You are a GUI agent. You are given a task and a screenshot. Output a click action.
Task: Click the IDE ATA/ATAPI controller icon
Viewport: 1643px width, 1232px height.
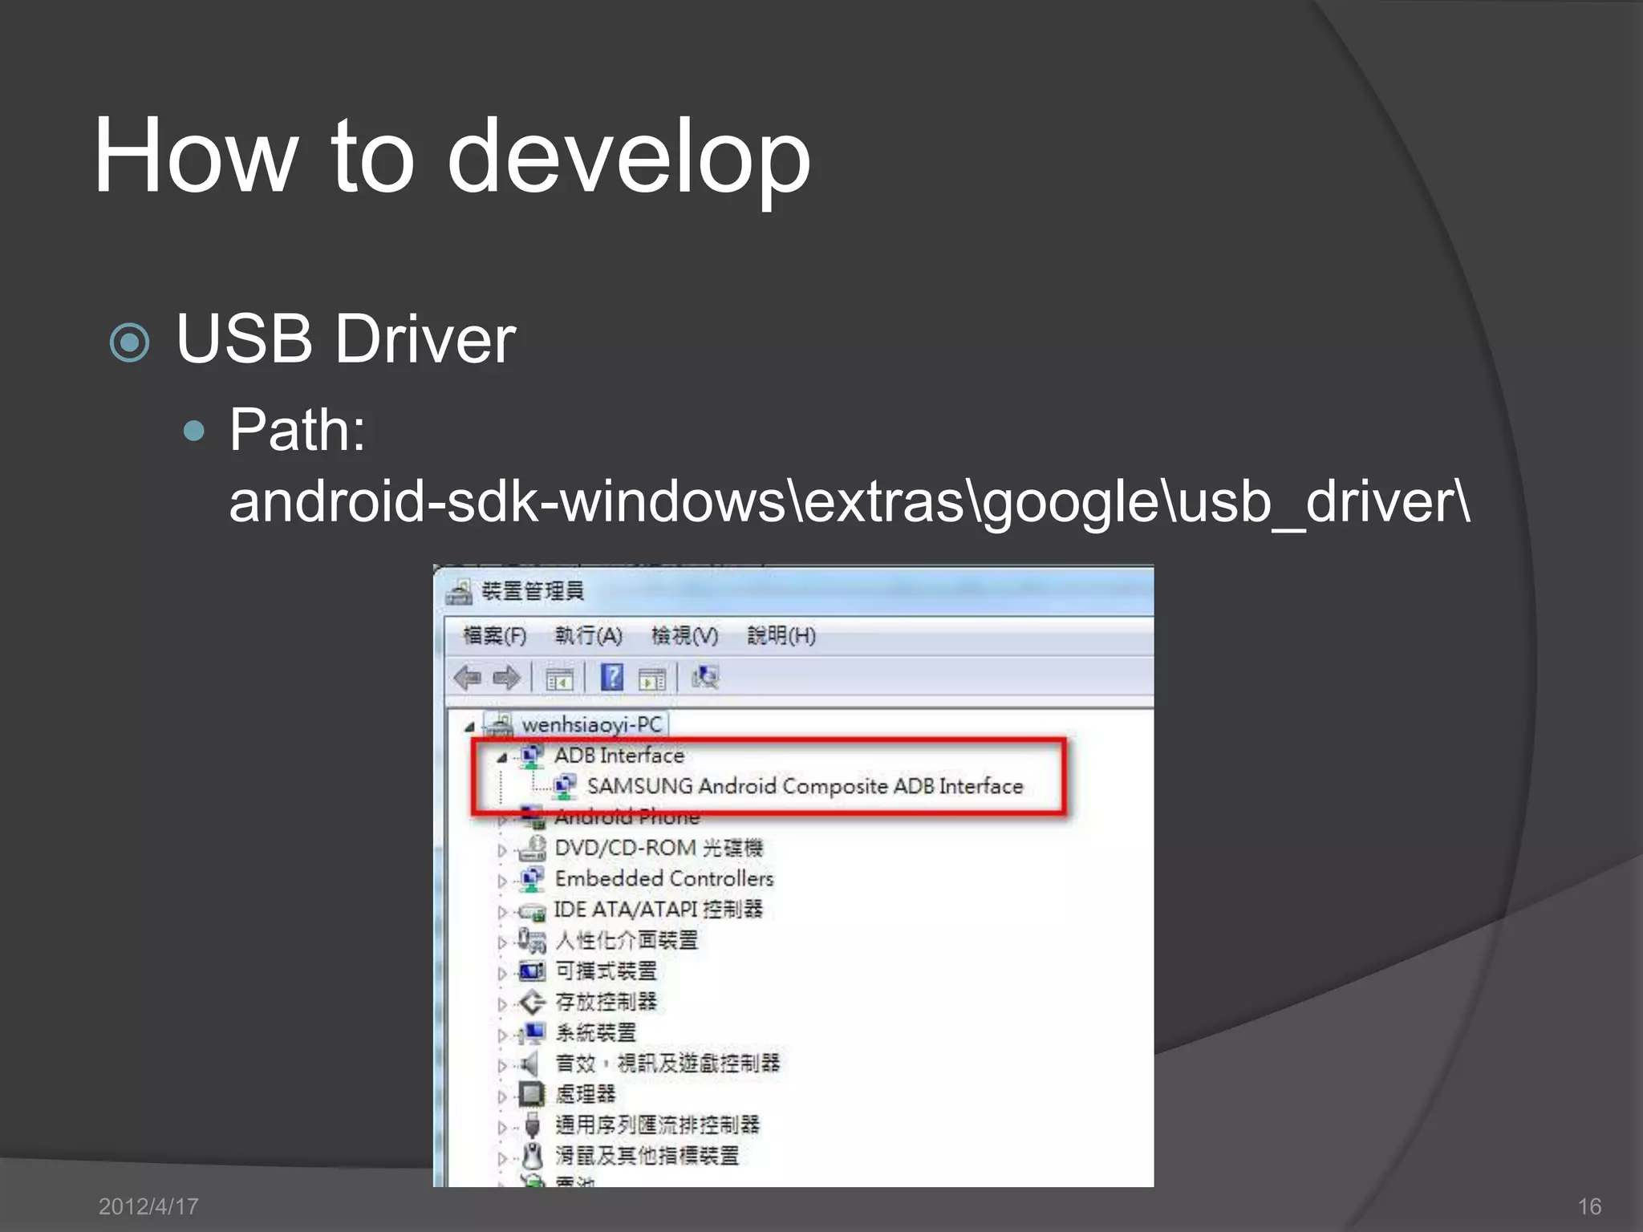pos(531,911)
